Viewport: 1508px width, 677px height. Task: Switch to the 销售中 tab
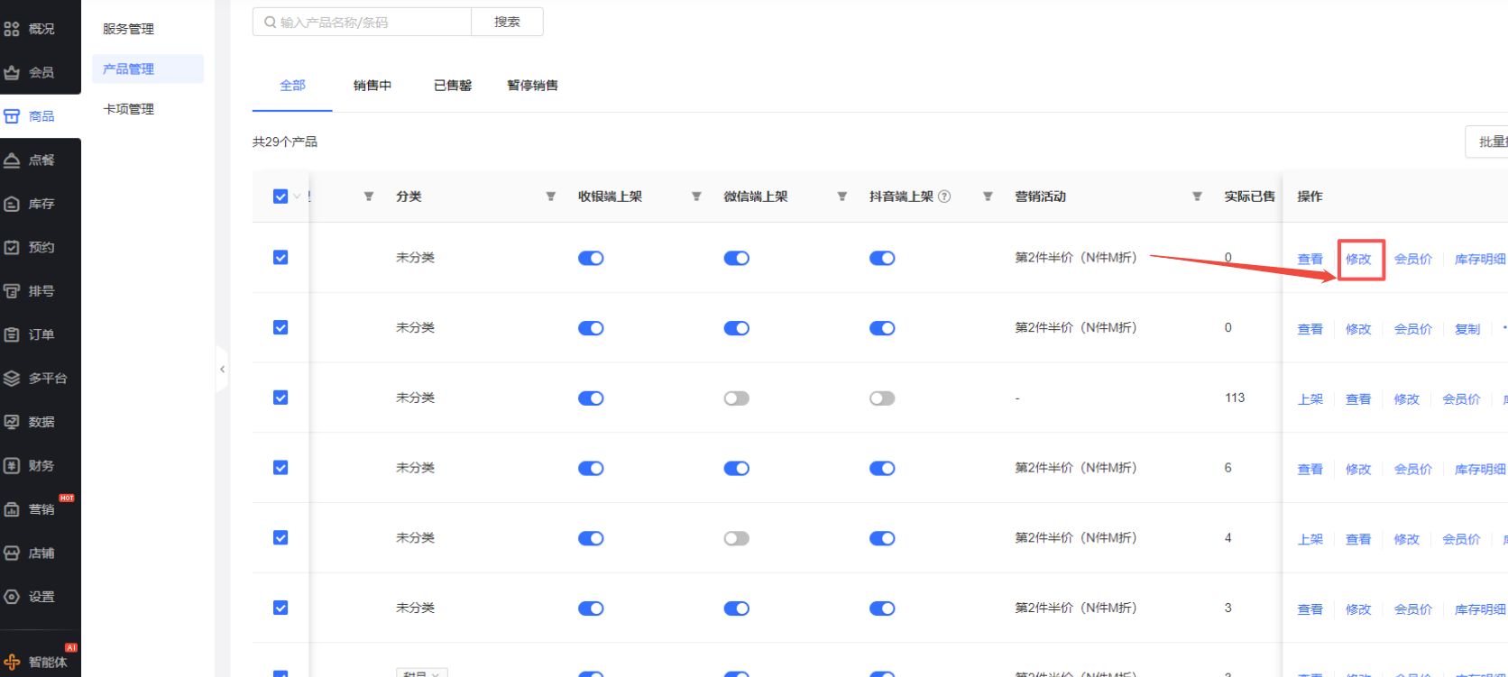(372, 86)
